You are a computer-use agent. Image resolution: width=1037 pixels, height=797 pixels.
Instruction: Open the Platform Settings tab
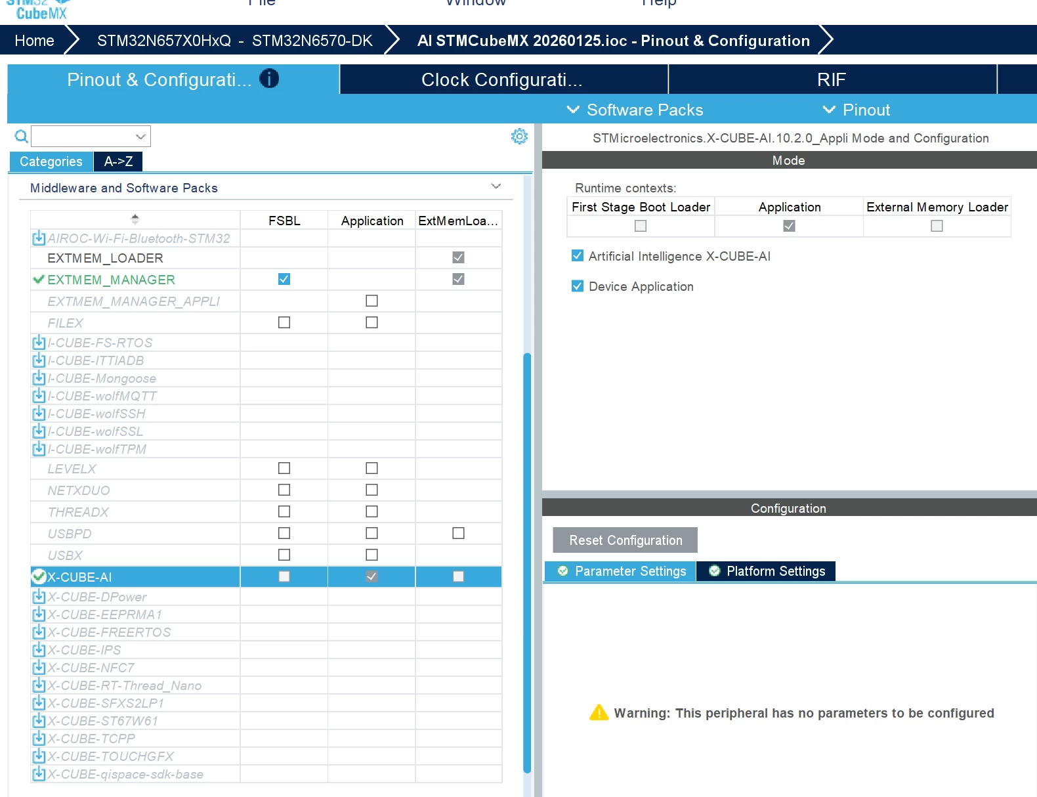(766, 571)
